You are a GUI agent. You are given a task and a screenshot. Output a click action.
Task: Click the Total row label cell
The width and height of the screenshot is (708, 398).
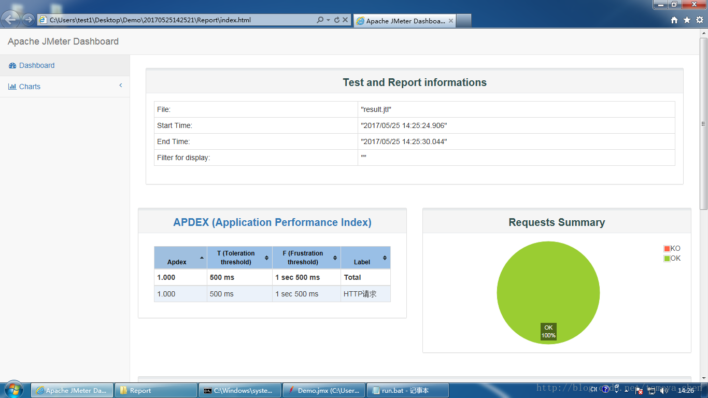coord(365,277)
